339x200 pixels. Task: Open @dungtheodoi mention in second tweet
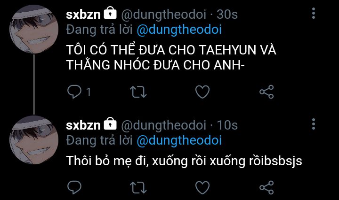pyautogui.click(x=179, y=140)
